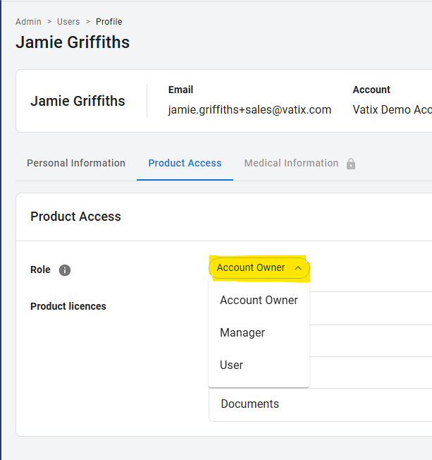Go to the Medical Information tab

[291, 163]
